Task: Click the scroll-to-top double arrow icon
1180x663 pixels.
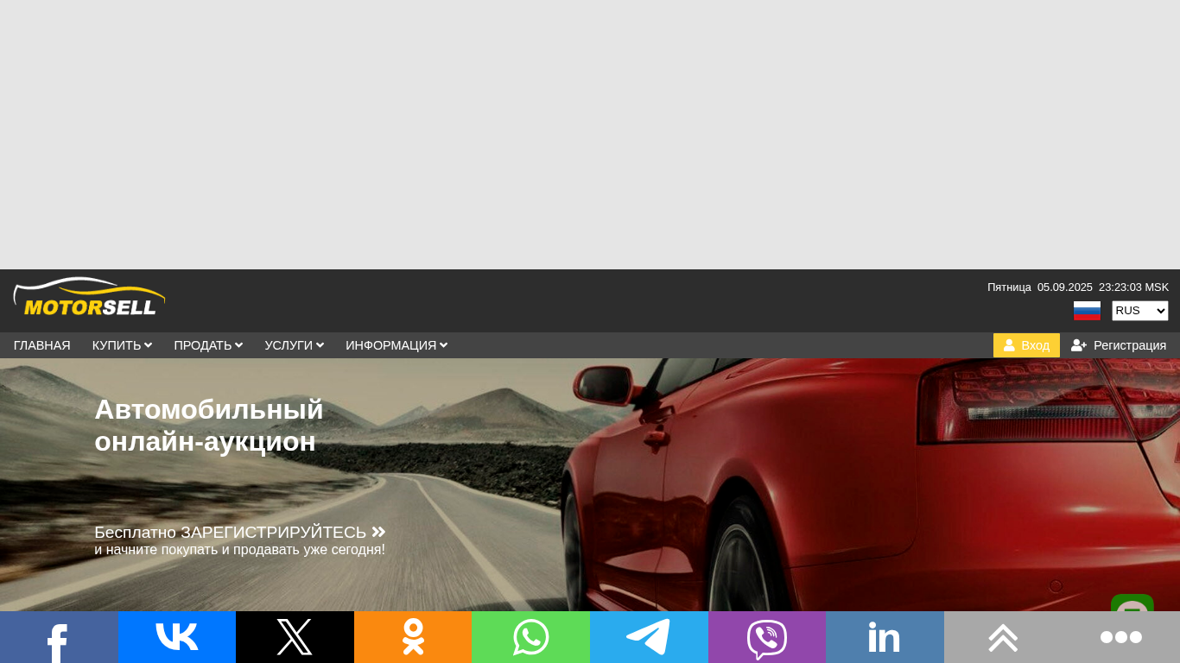Action: (1003, 637)
